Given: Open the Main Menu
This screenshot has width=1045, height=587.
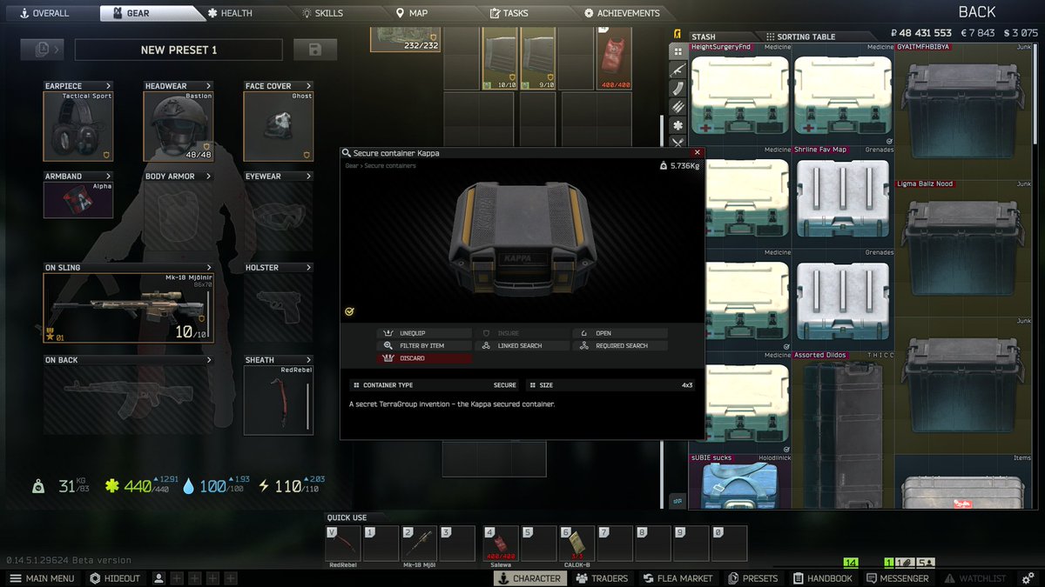Looking at the screenshot, I should [44, 578].
